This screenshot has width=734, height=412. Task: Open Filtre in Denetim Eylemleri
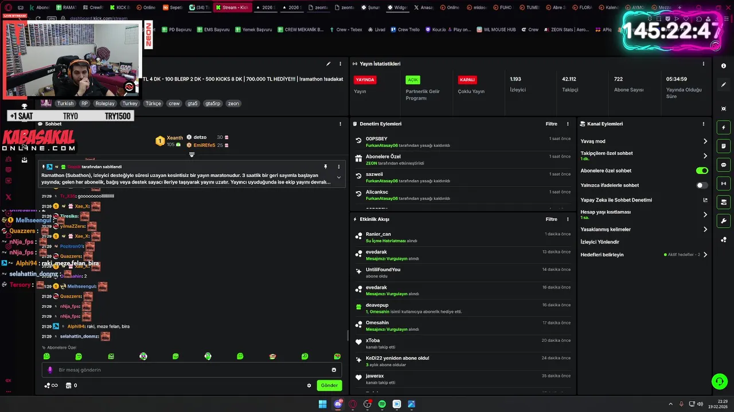coord(551,124)
